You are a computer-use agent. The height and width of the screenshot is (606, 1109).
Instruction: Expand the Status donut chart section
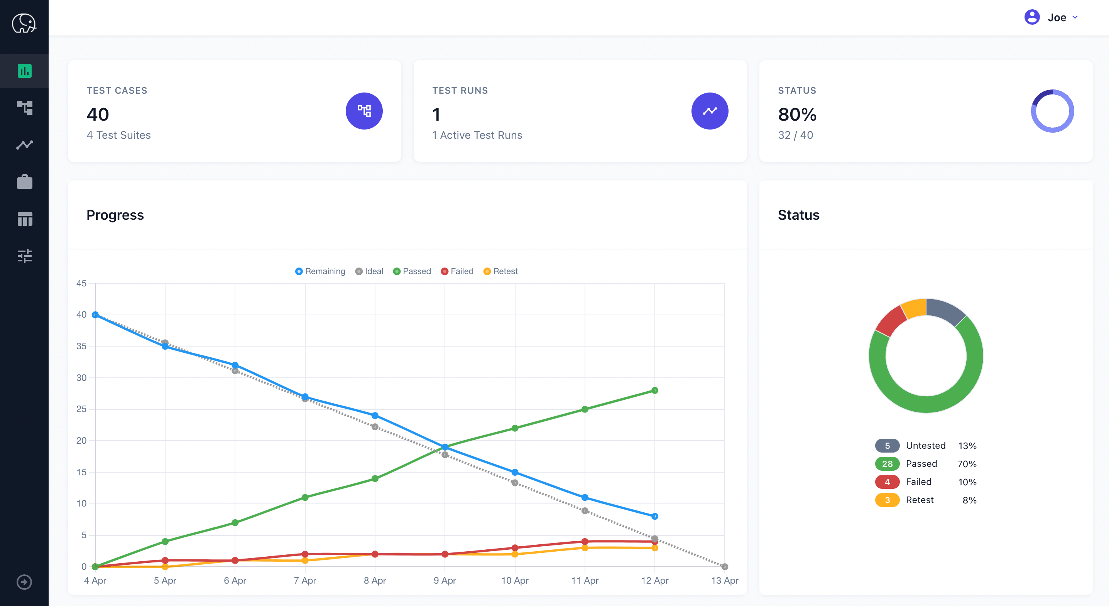click(798, 215)
